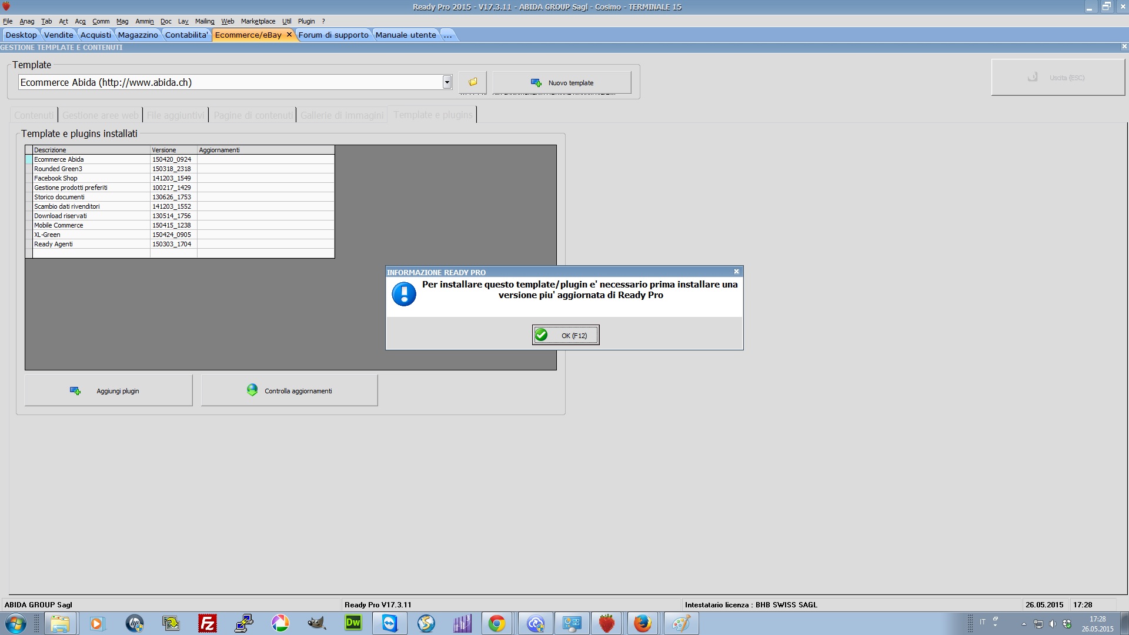Viewport: 1129px width, 635px height.
Task: Open the Plugin menu
Action: 306,21
